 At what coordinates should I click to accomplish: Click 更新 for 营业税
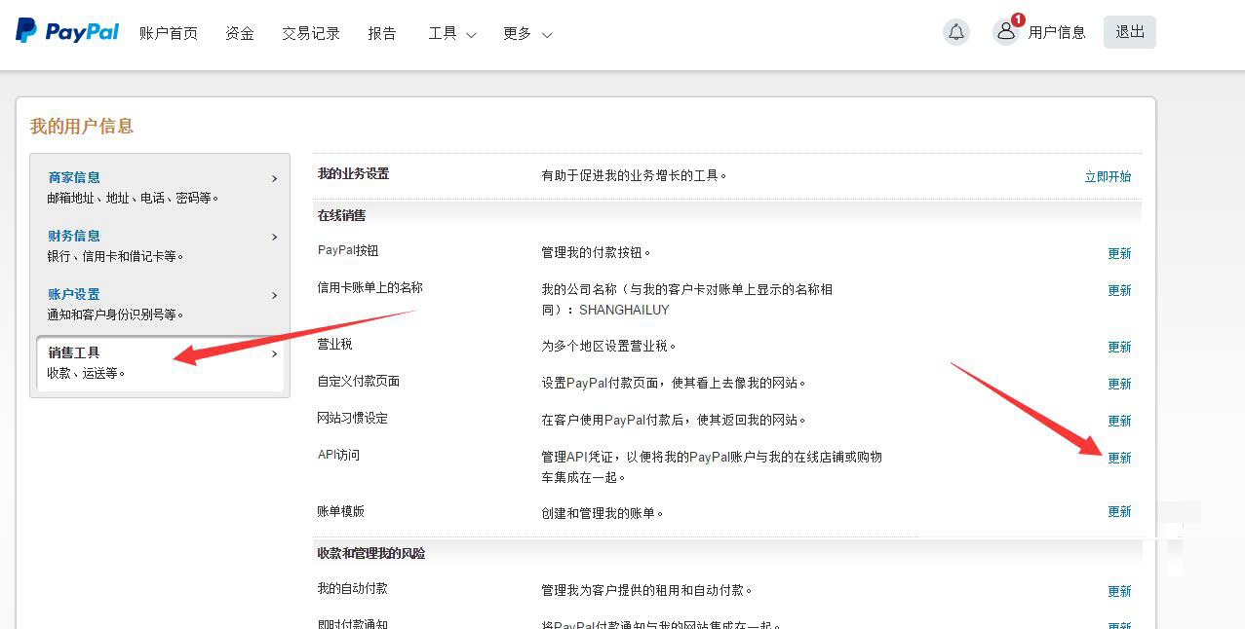(1119, 347)
